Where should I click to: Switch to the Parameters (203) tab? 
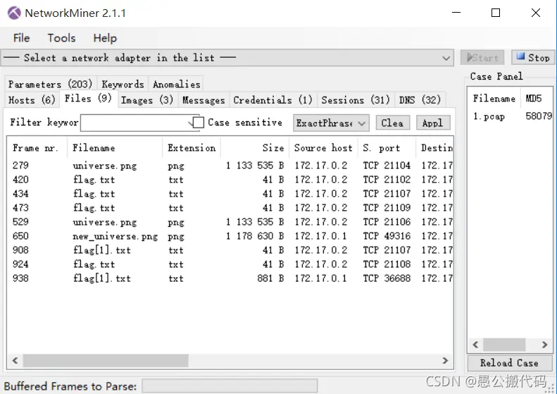[50, 84]
